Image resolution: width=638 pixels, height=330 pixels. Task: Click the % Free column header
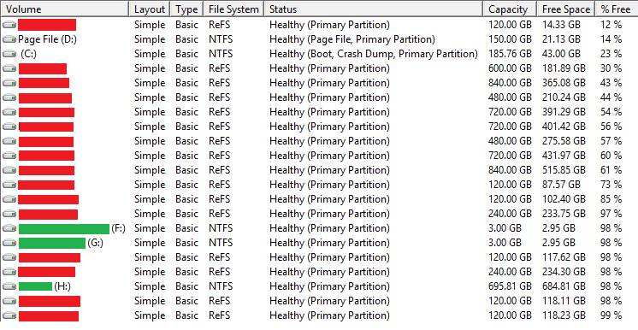tap(617, 9)
